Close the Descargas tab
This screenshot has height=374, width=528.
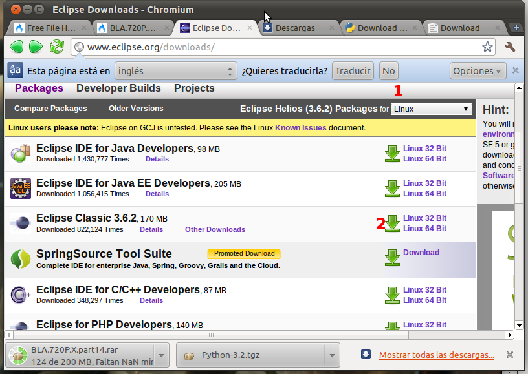[x=332, y=28]
